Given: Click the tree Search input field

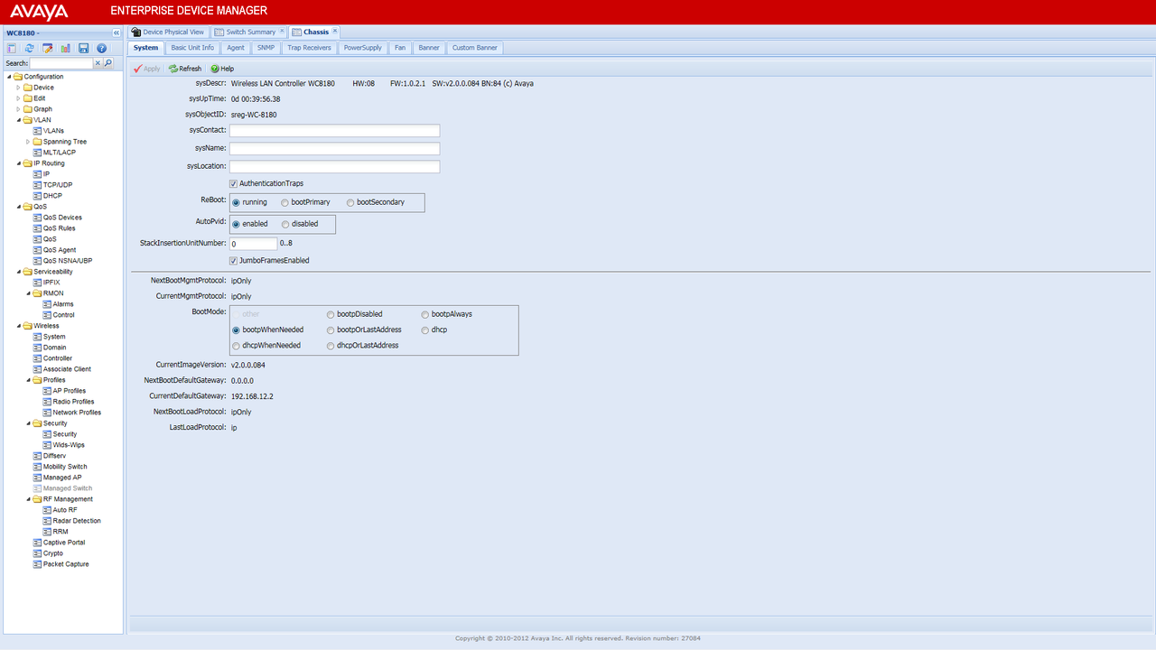Looking at the screenshot, I should (x=61, y=63).
